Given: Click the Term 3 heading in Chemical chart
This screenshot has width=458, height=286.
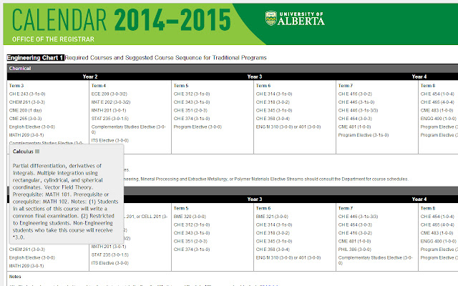Looking at the screenshot, I should coord(16,86).
